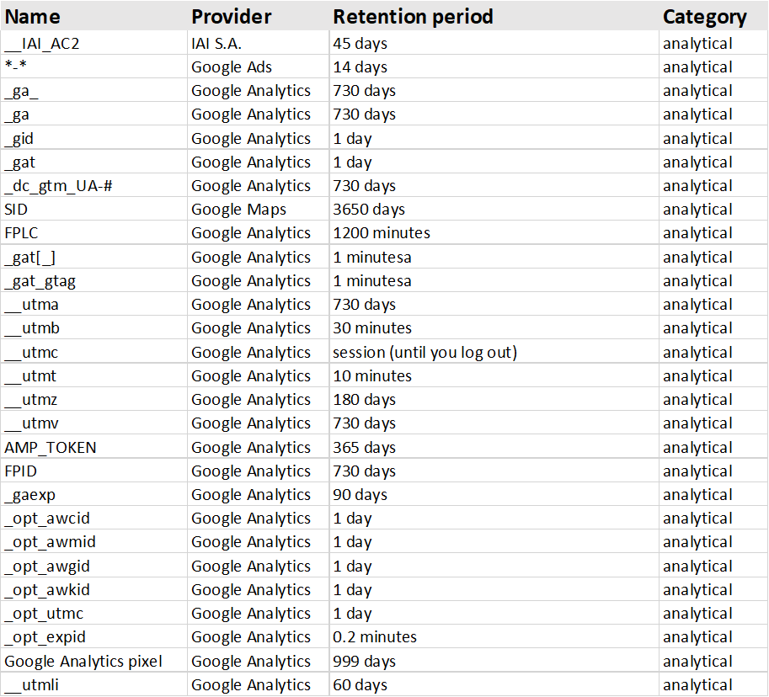
Task: Click the FPLC cookie name cell
Action: point(20,233)
